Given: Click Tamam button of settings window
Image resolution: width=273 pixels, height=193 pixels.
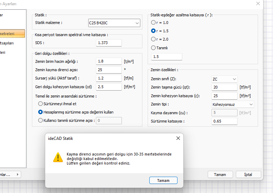Looking at the screenshot, I should 220,175.
